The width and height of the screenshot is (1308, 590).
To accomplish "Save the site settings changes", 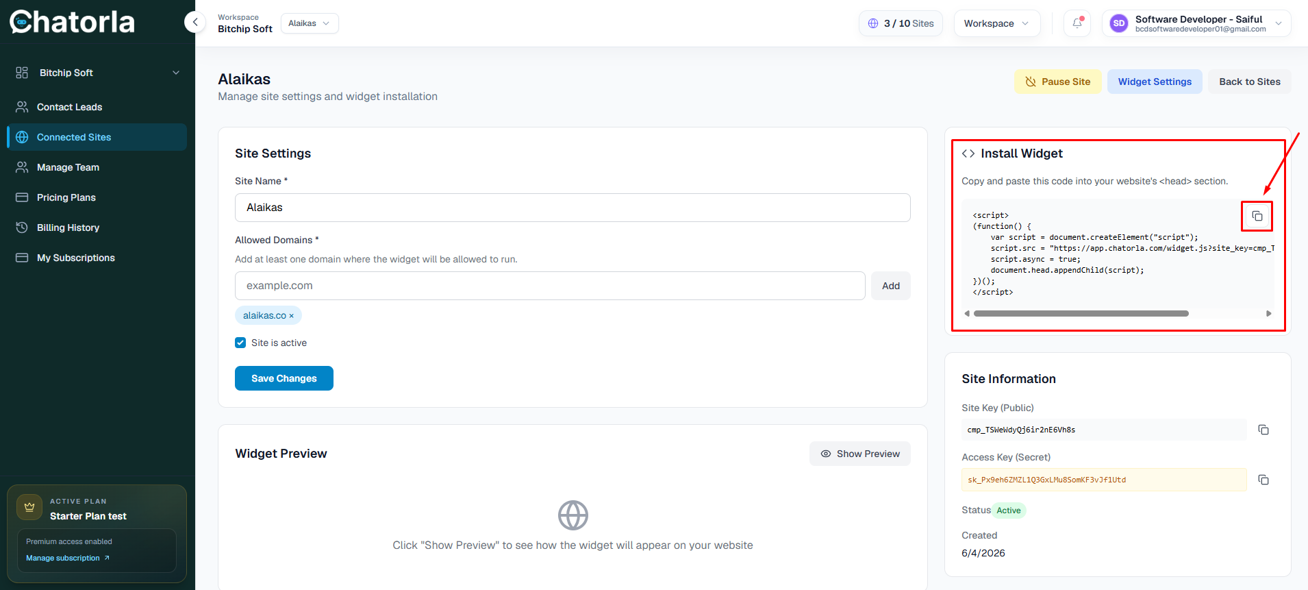I will pos(284,378).
